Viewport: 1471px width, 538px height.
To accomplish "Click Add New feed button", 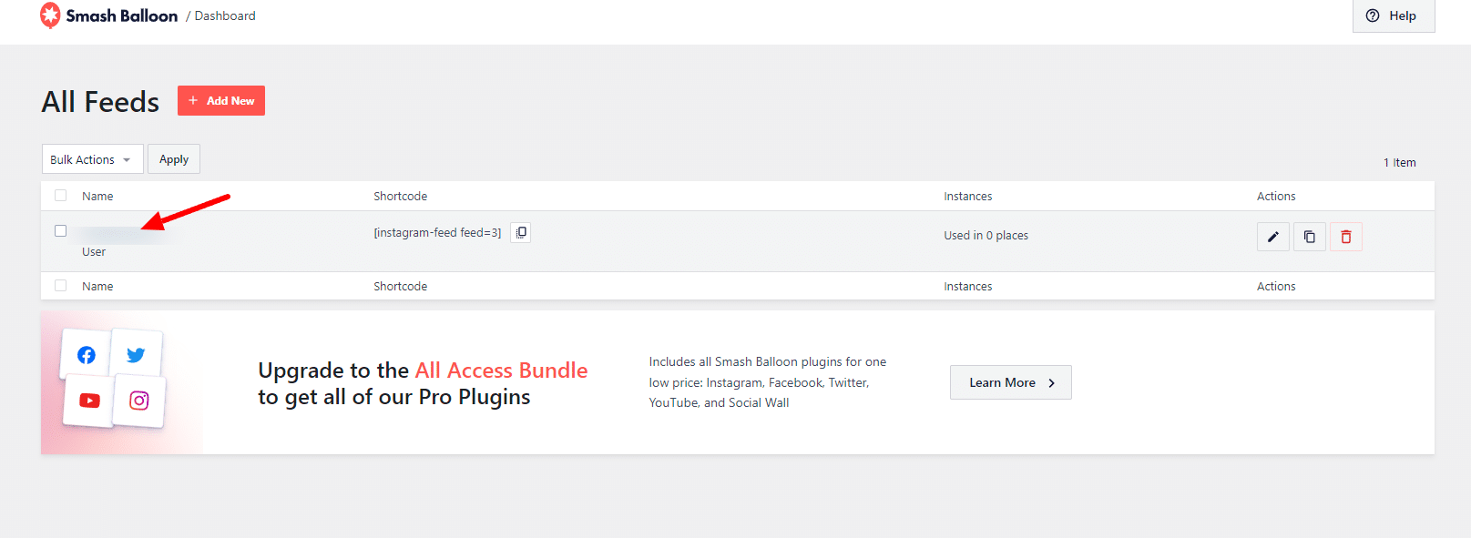I will coord(221,101).
